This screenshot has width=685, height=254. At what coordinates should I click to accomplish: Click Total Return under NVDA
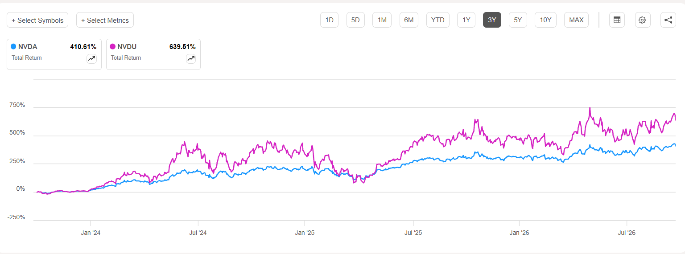[x=27, y=57]
